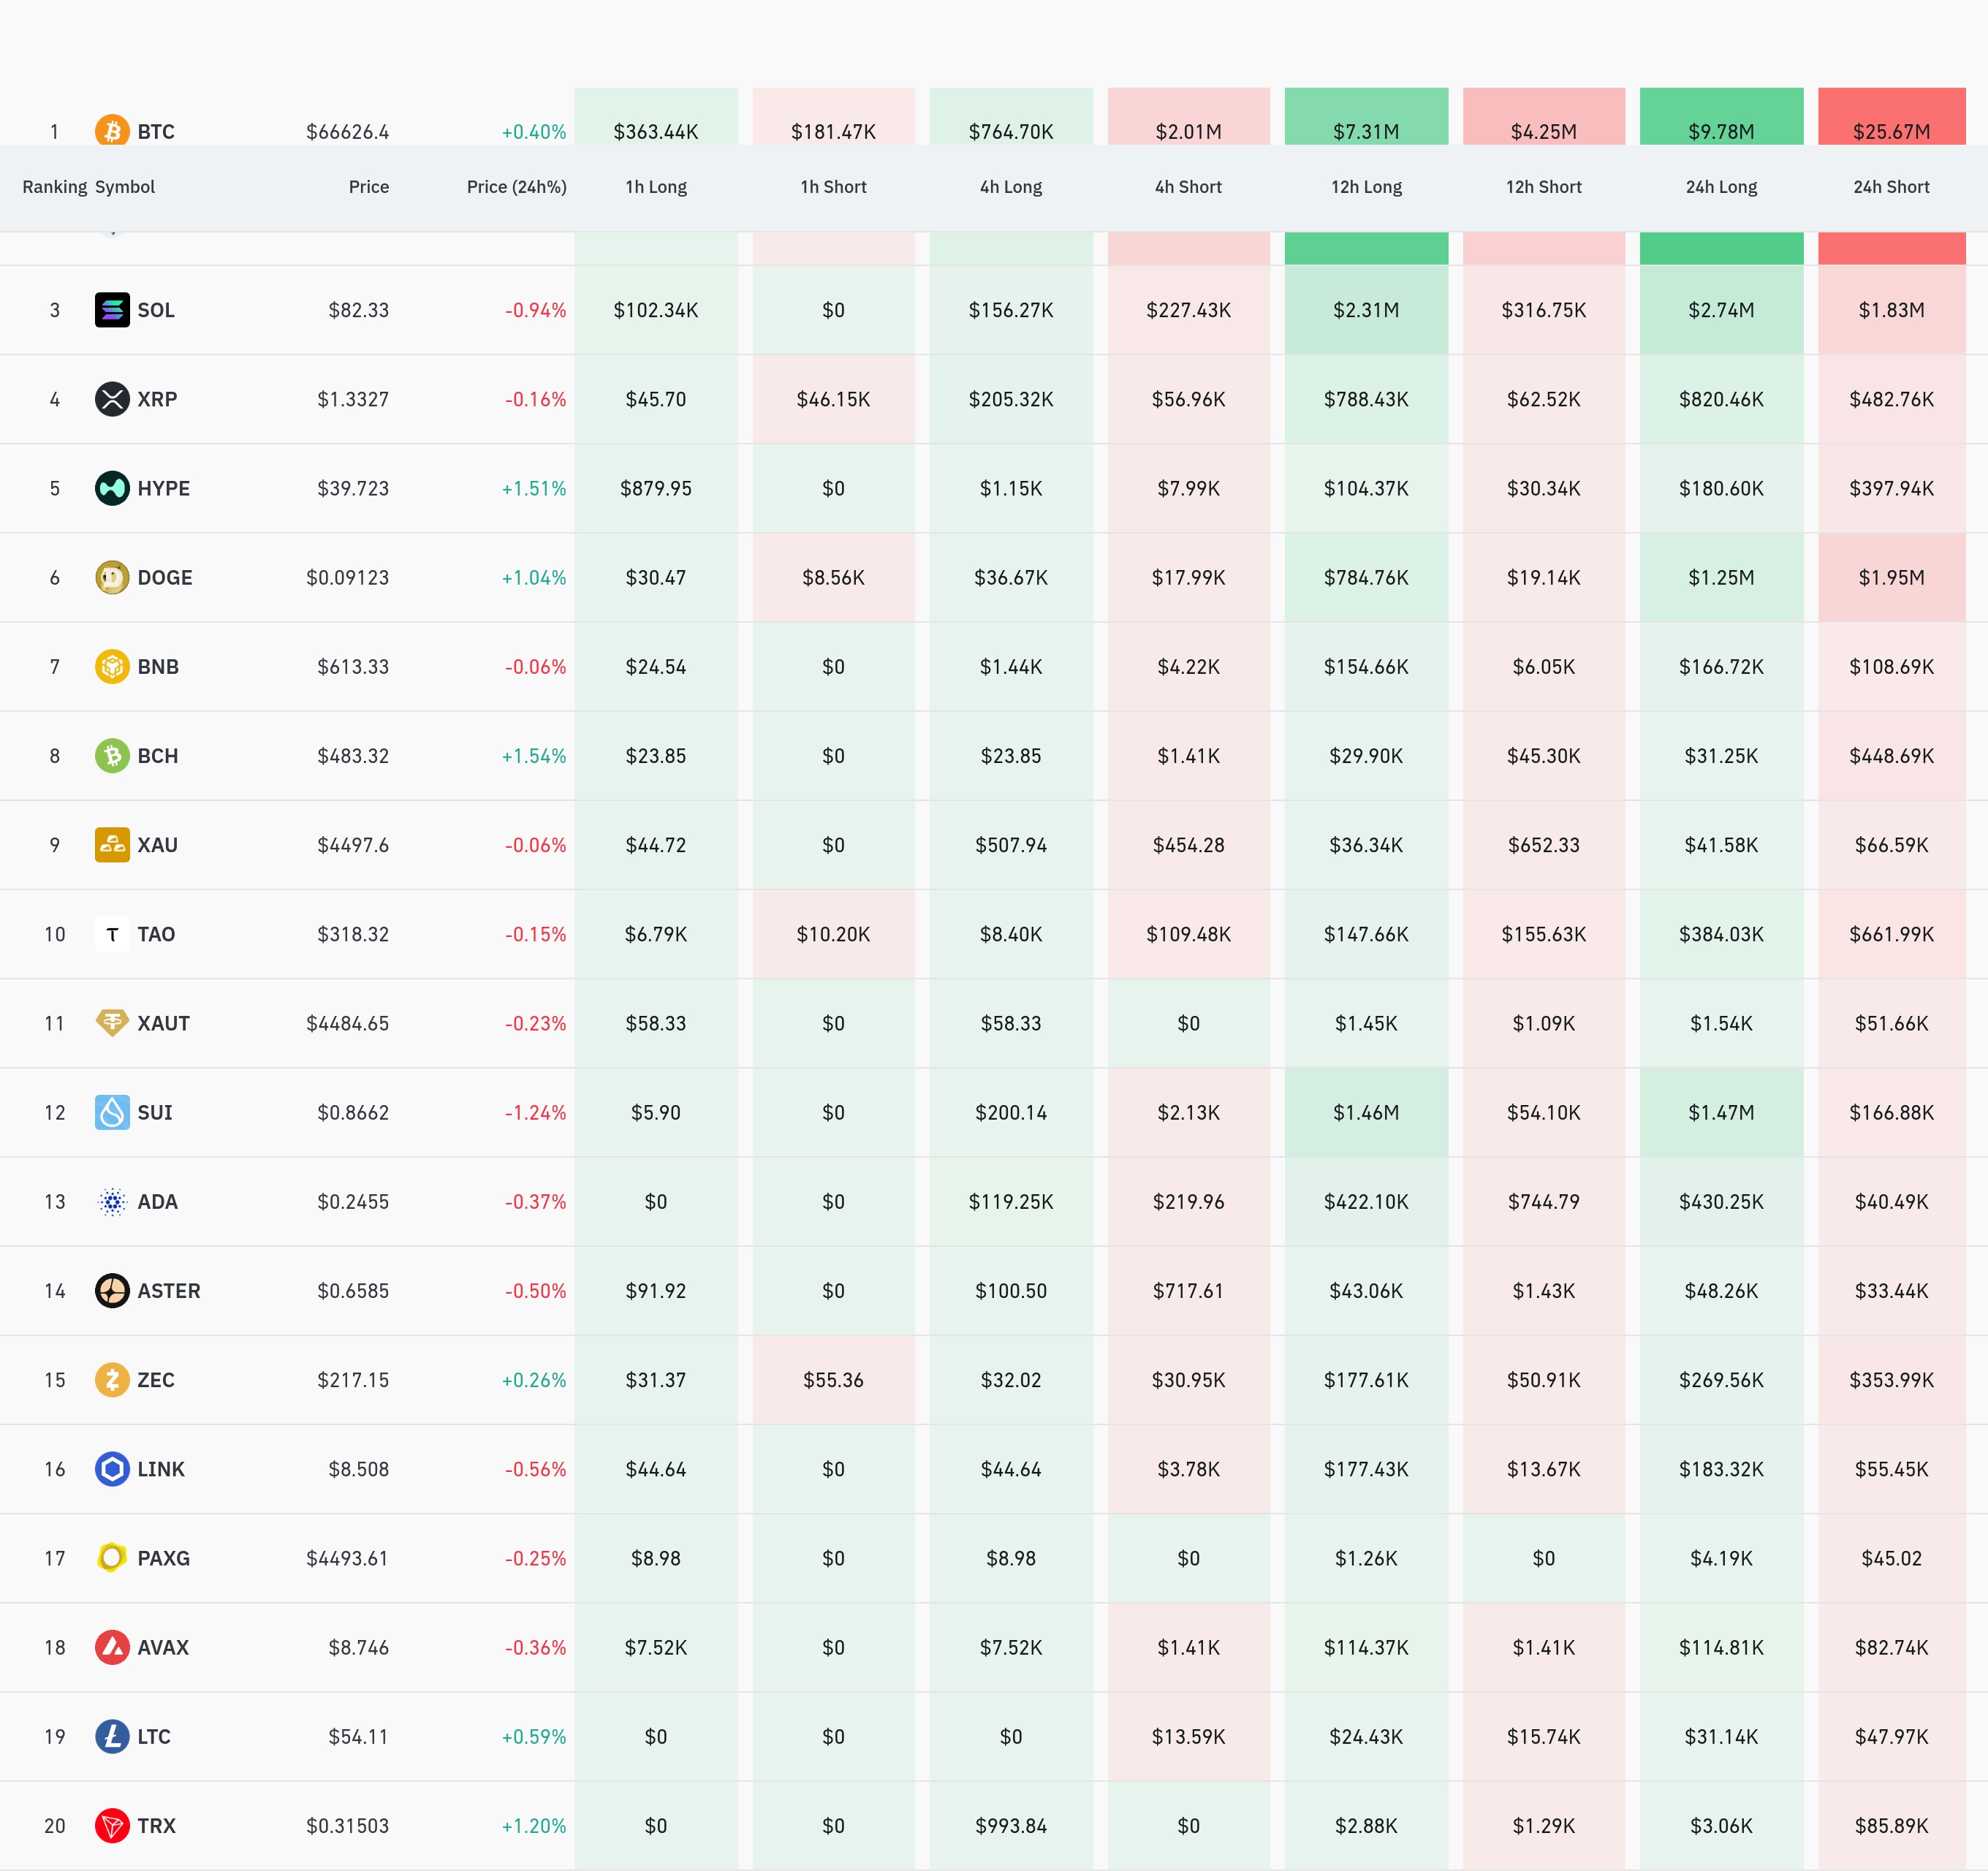
Task: Click the Dogecoin DOGE icon
Action: [x=112, y=577]
